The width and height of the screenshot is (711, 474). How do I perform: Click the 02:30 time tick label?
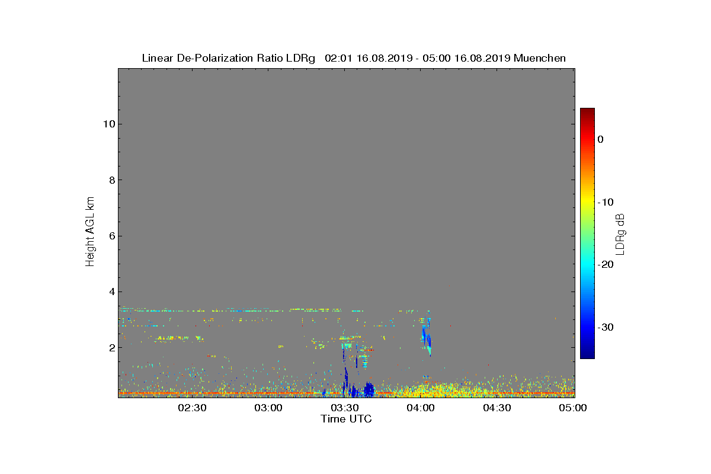[192, 408]
